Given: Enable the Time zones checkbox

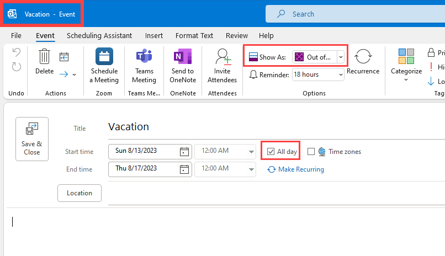Looking at the screenshot, I should (311, 152).
